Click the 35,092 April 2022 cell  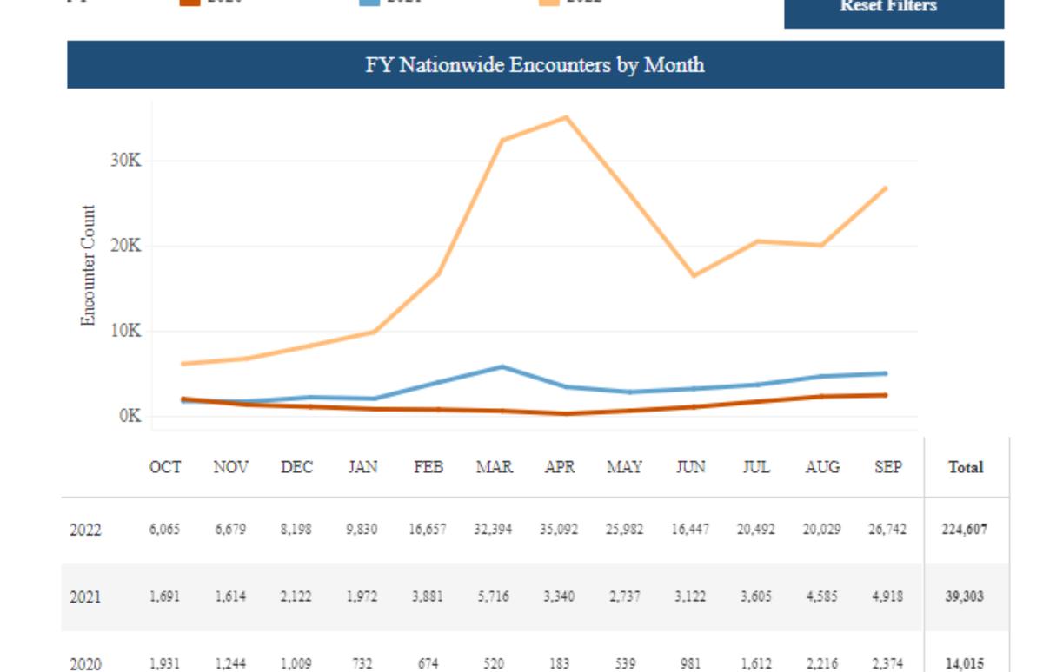click(559, 530)
